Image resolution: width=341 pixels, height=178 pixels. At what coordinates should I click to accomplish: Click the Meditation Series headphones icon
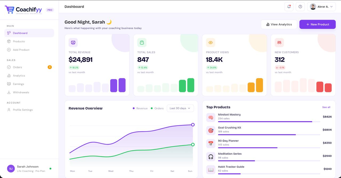[x=211, y=156]
